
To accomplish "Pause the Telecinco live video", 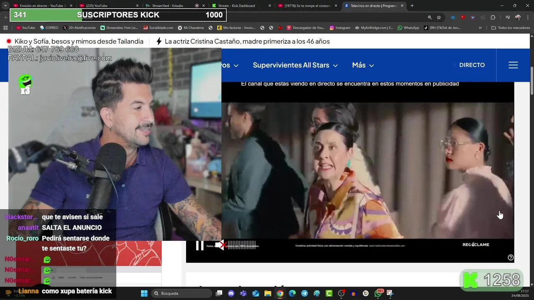I will coord(200,245).
